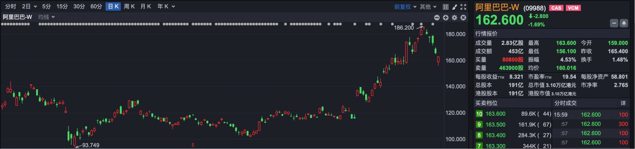Click the minus button beside the bell
Screen dimensions: 635x149
point(614,23)
